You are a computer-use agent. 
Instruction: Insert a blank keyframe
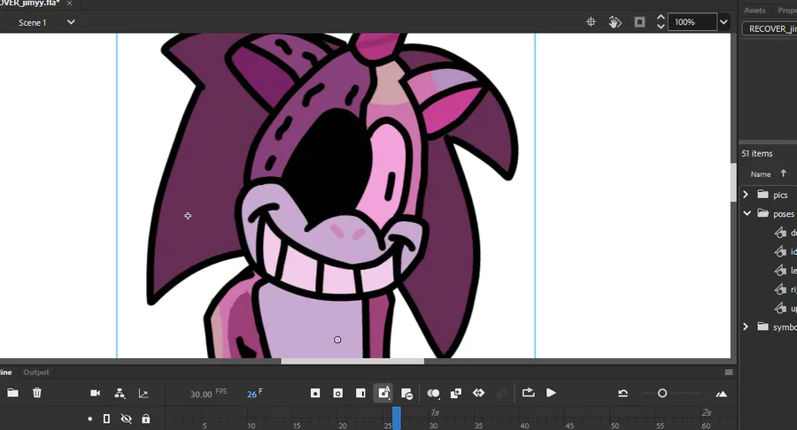337,394
